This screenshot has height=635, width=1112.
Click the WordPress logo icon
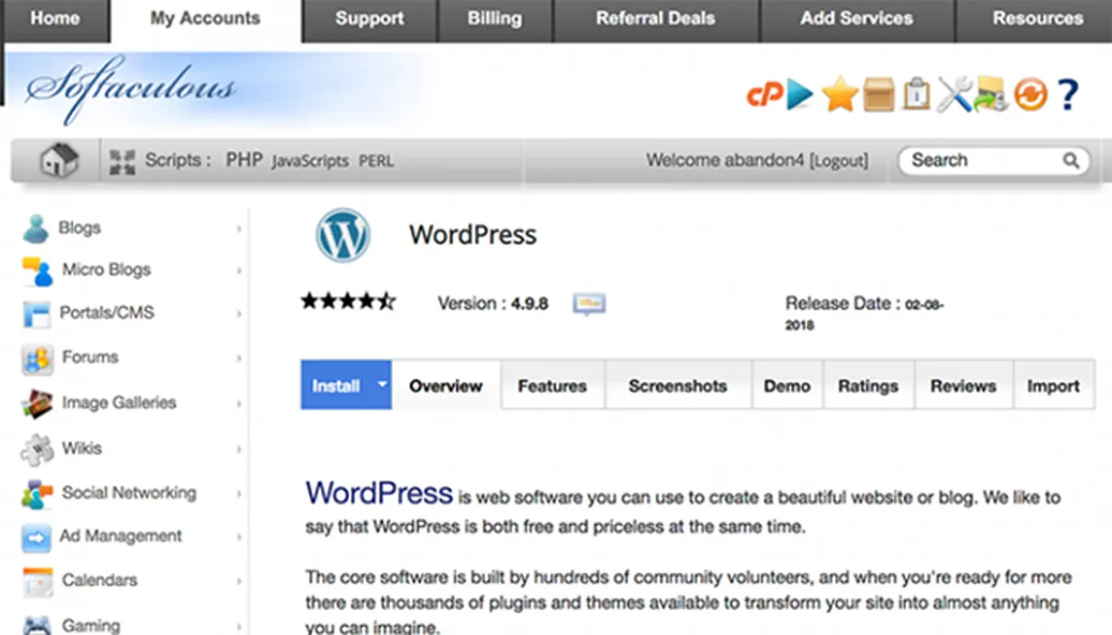click(x=343, y=235)
